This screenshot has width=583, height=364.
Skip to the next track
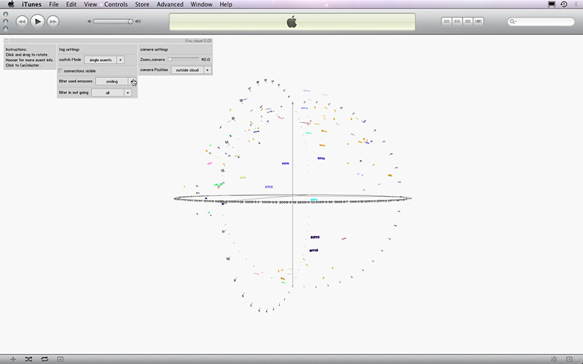click(53, 22)
